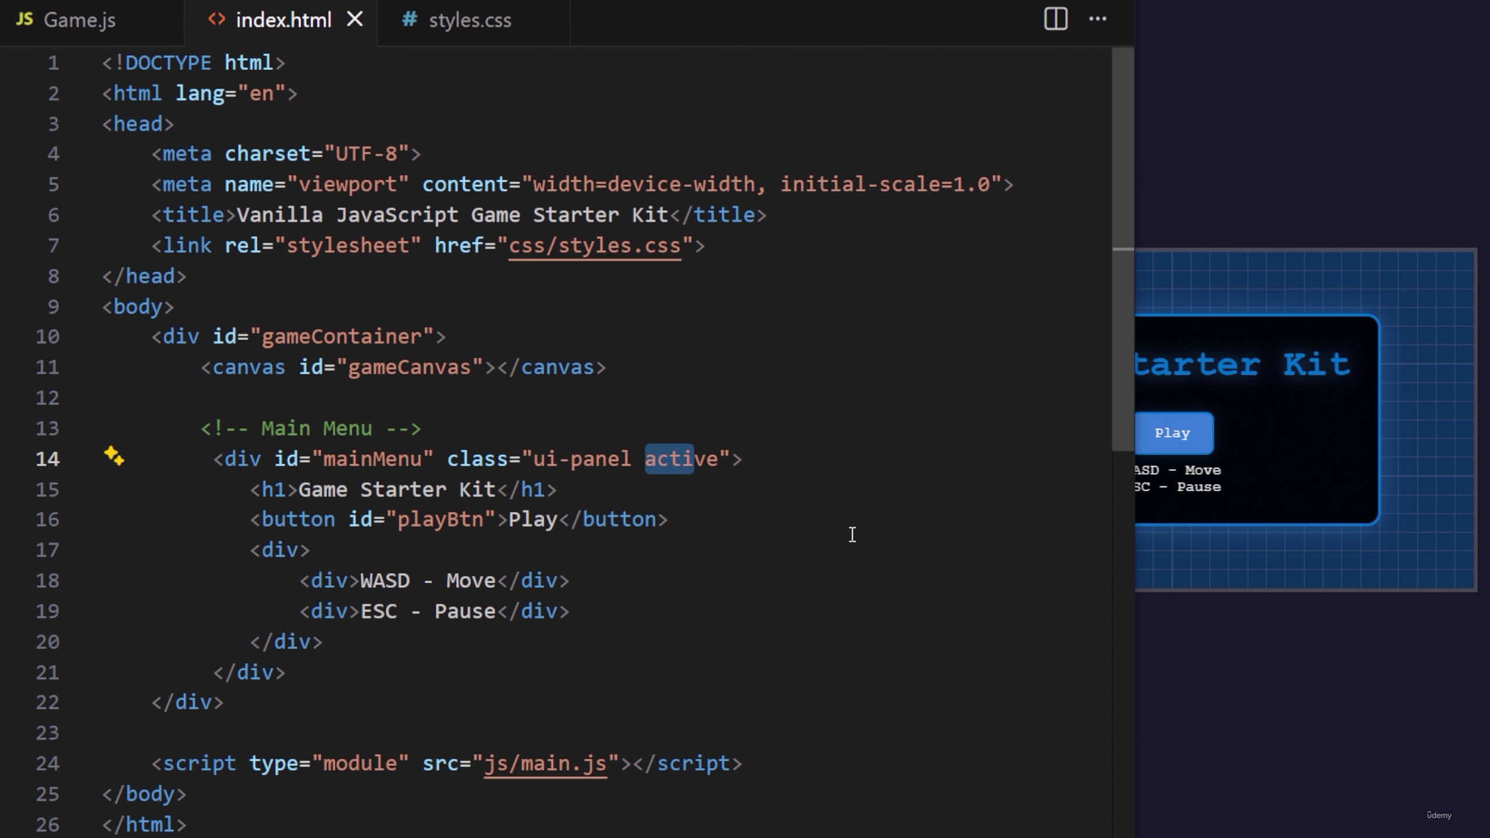The width and height of the screenshot is (1490, 838).
Task: Follow the js/main.js link on line 24
Action: click(545, 764)
